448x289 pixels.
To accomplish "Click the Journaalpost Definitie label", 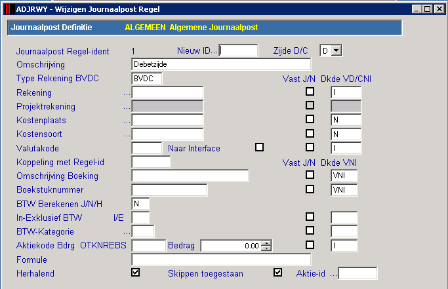I will [x=51, y=28].
